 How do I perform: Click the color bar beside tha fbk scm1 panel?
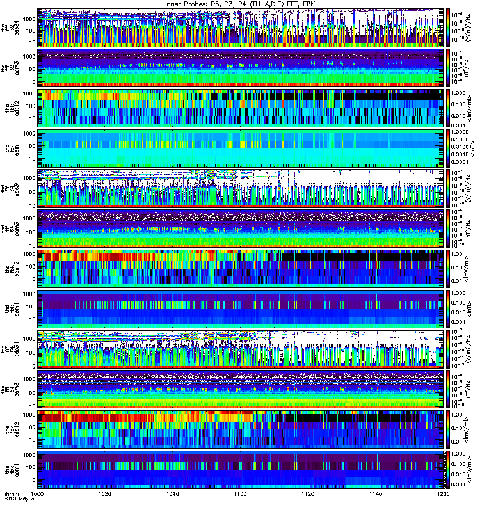448,148
